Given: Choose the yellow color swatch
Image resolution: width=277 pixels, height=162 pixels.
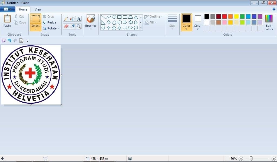Looking at the screenshot, I should pos(236,16).
